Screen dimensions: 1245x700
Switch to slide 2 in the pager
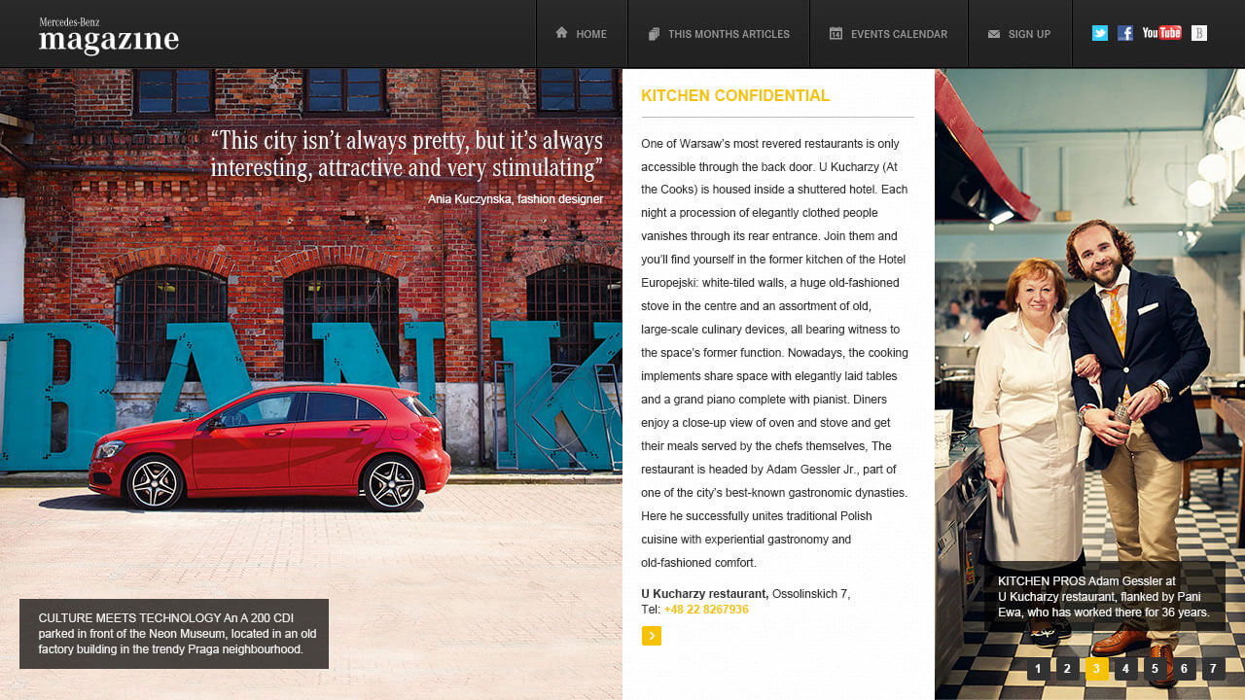point(1067,669)
